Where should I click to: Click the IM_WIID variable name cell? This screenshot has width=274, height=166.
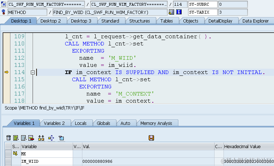[47, 161]
